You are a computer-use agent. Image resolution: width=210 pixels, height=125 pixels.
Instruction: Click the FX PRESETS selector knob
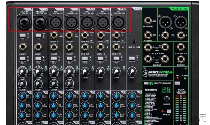(x=167, y=99)
